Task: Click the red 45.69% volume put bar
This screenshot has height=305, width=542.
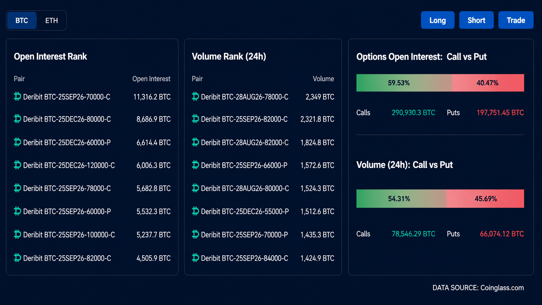Action: coord(485,199)
